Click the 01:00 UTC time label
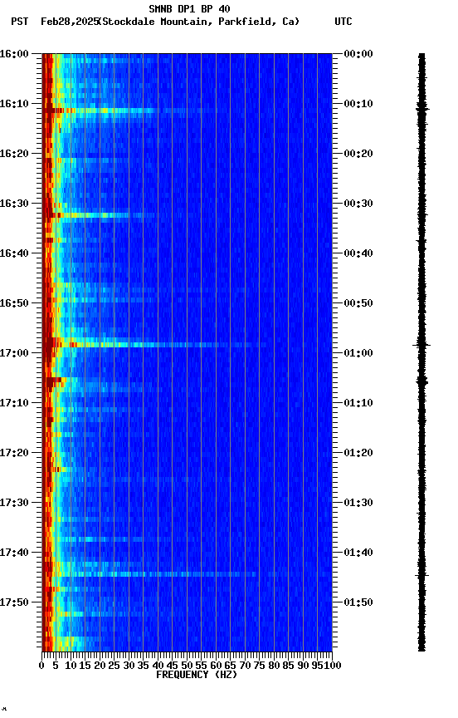The width and height of the screenshot is (458, 718). pyautogui.click(x=358, y=353)
